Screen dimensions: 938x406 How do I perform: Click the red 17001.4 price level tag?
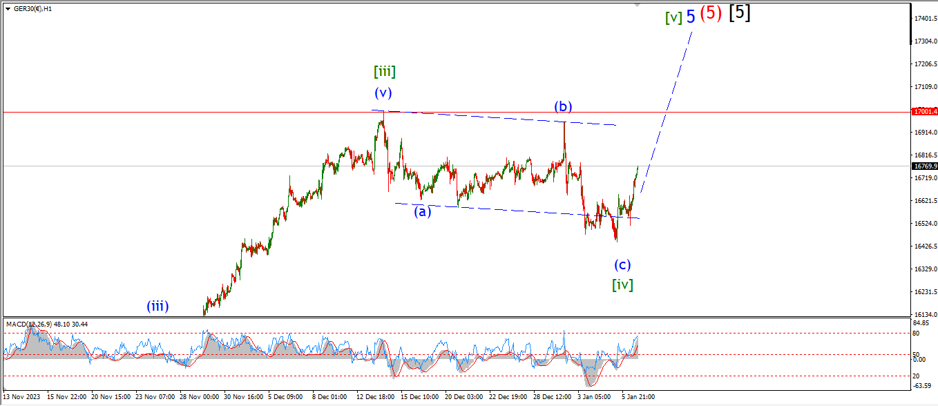925,111
